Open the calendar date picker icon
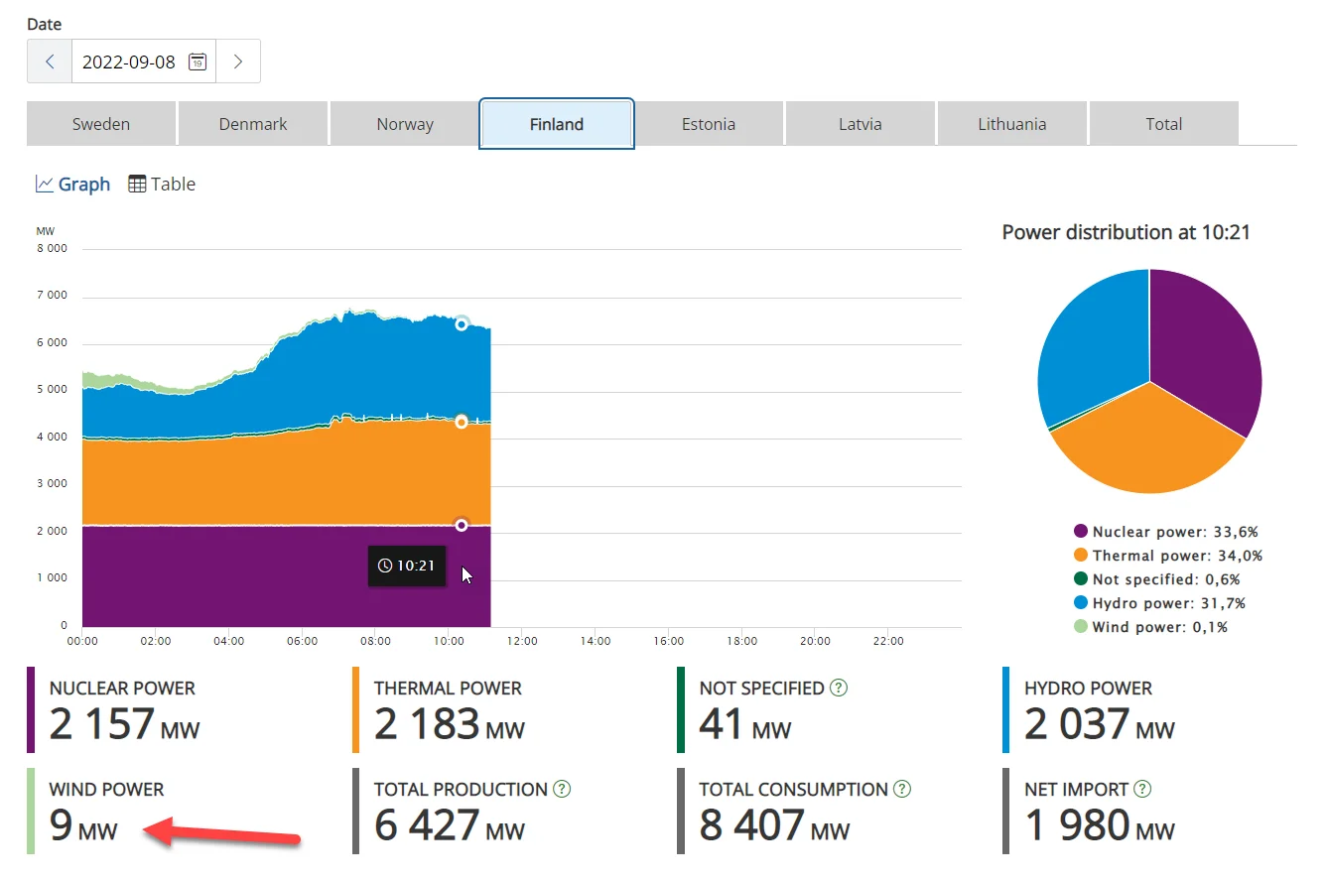This screenshot has height=882, width=1327. coord(198,62)
